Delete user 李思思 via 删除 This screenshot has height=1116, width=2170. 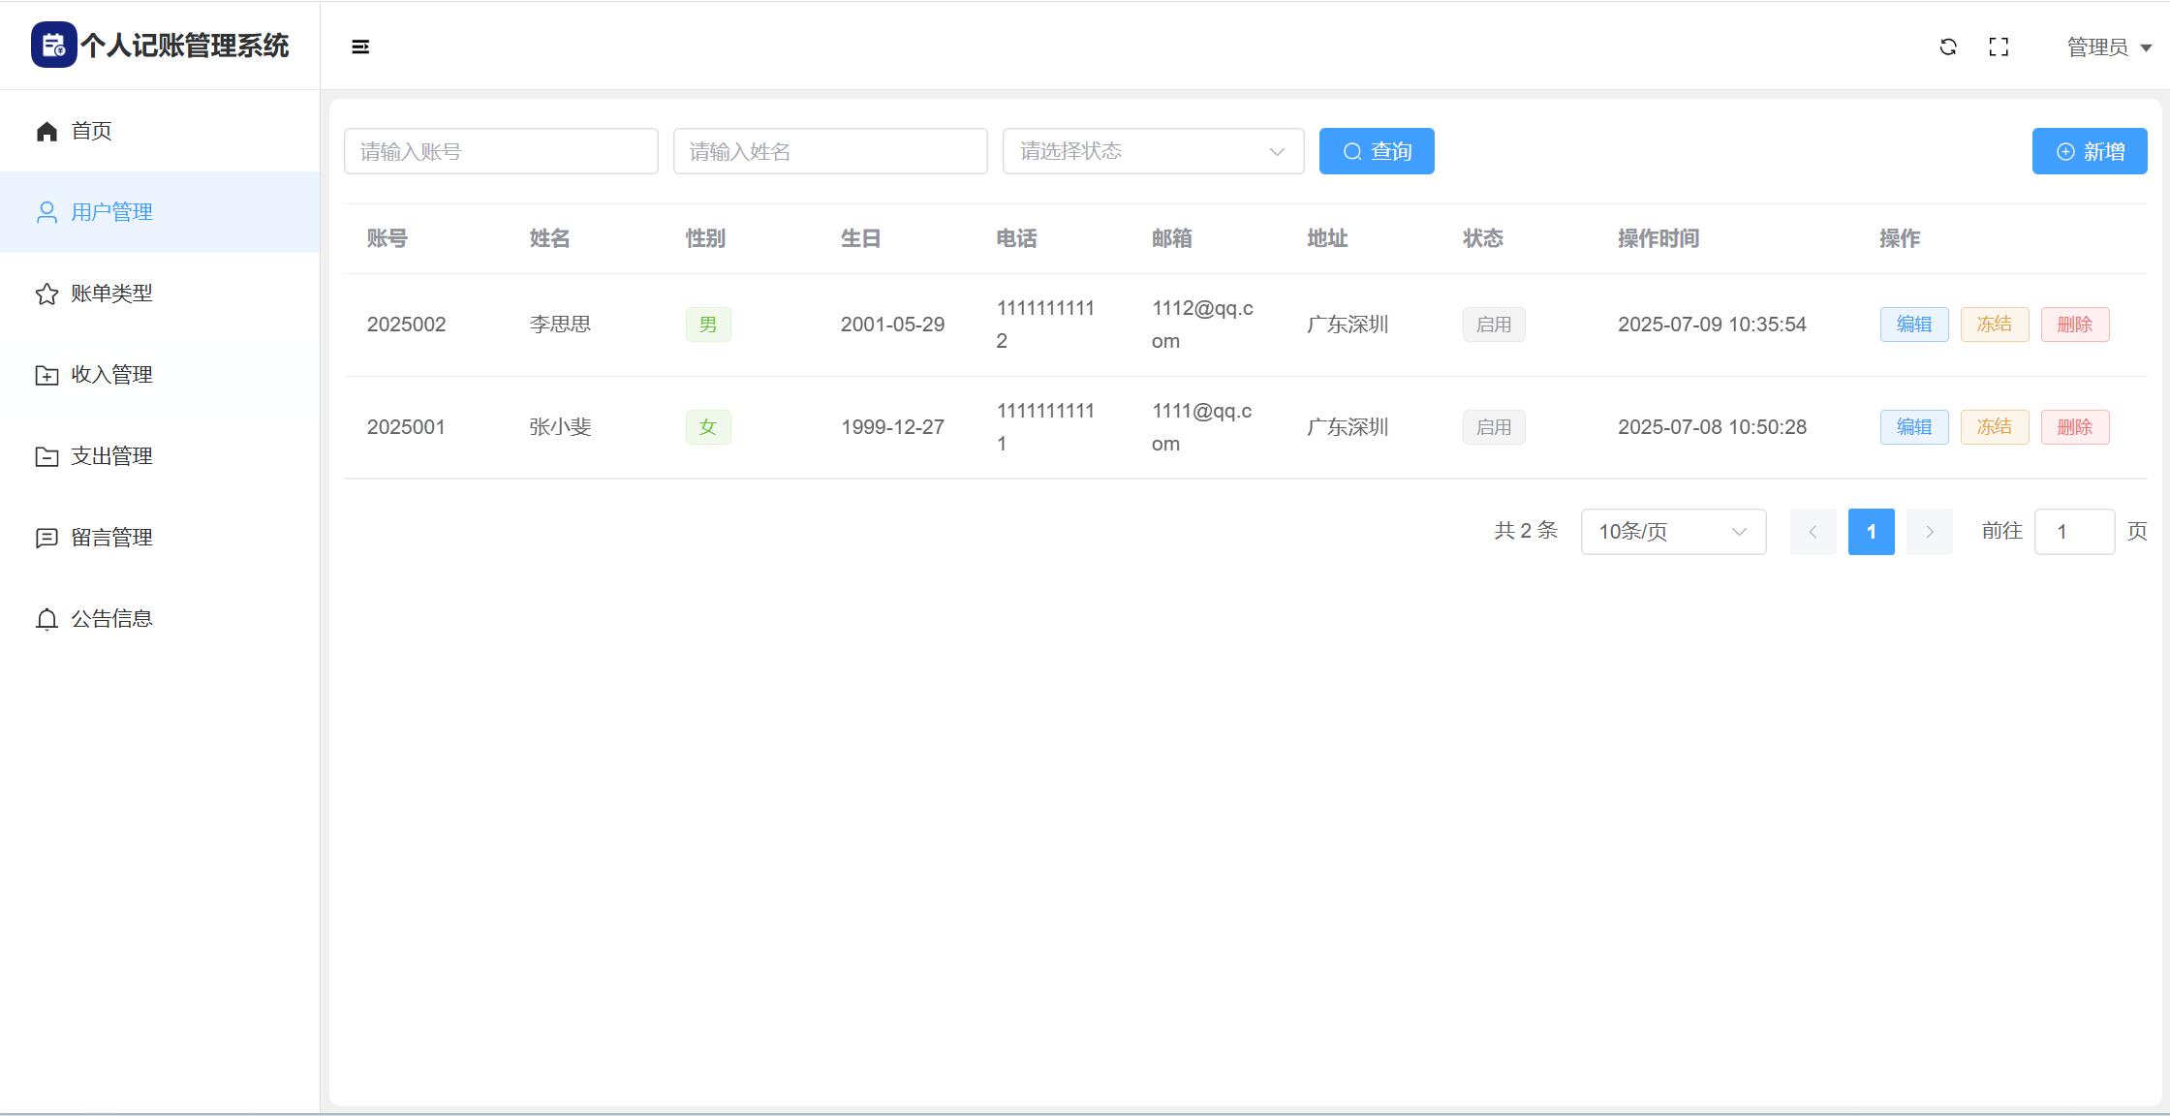point(2074,325)
